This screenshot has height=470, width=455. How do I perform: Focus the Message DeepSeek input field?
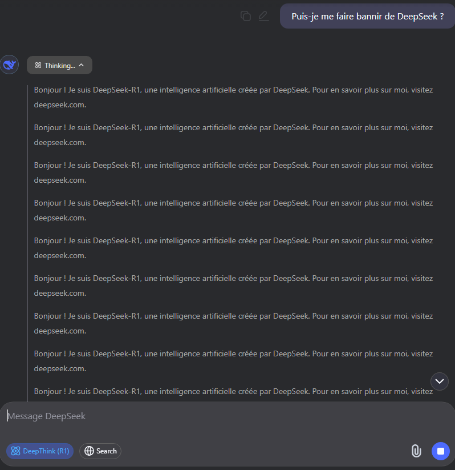[x=227, y=416]
